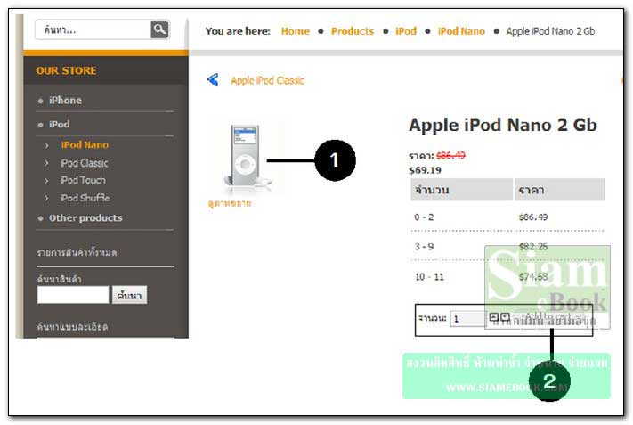633x425 pixels.
Task: Focus the quantity input field
Action: click(467, 319)
